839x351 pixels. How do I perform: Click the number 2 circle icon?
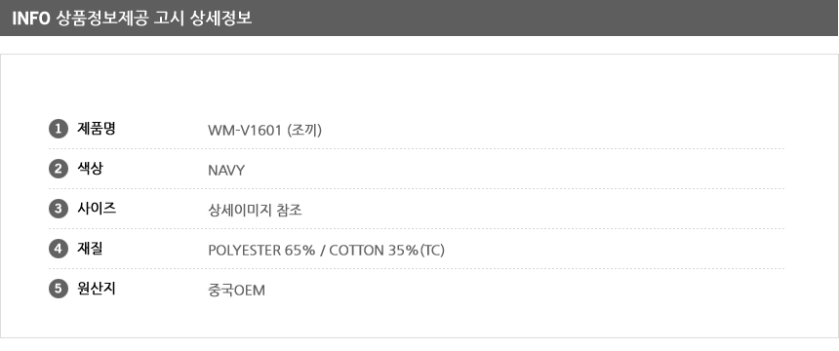point(59,169)
